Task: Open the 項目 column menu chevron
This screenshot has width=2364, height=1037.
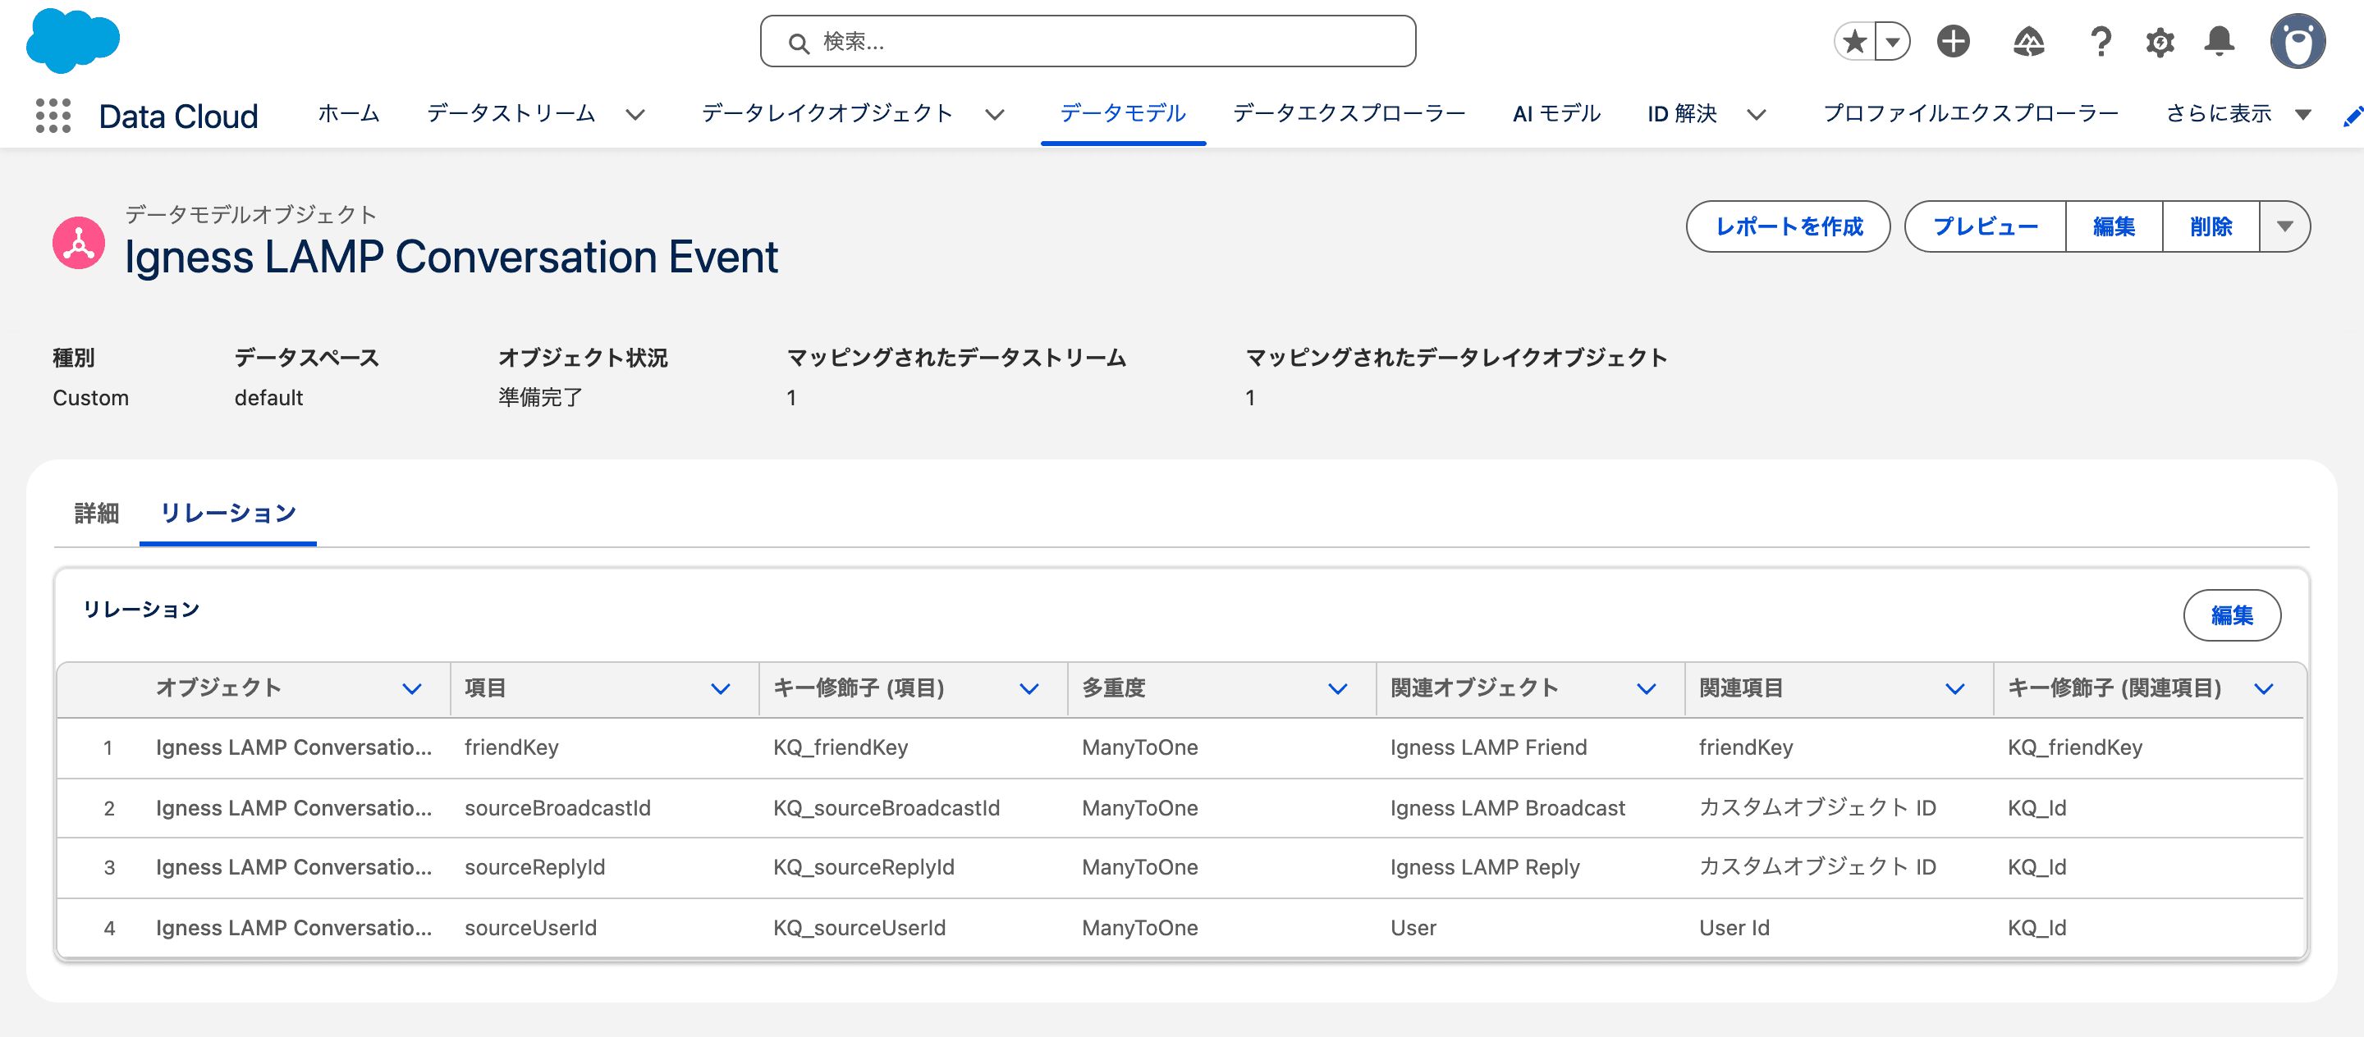Action: pyautogui.click(x=721, y=688)
